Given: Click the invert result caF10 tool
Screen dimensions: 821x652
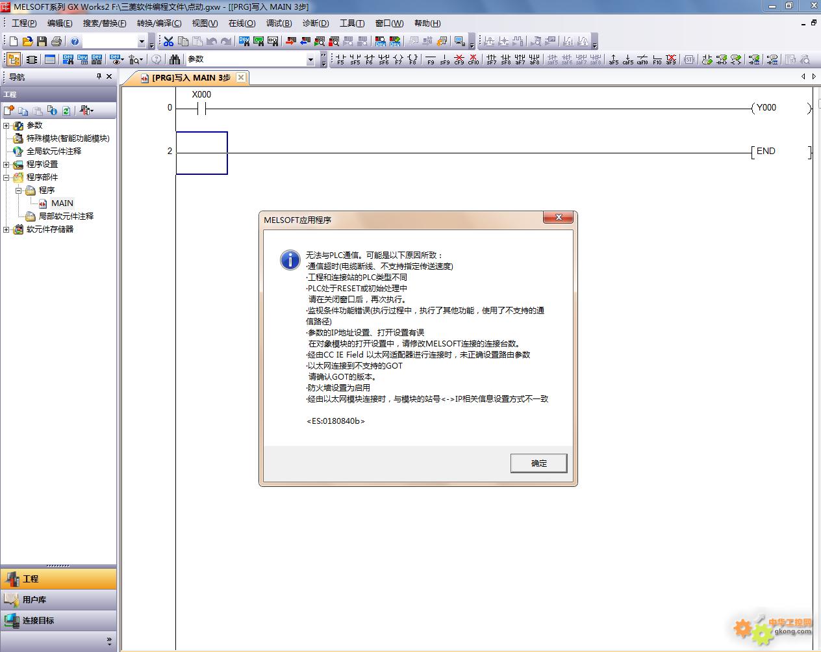Looking at the screenshot, I should [642, 59].
